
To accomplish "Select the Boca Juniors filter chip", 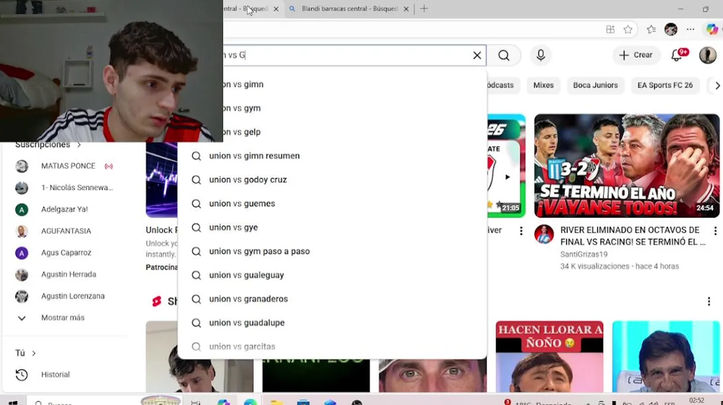I will point(595,85).
